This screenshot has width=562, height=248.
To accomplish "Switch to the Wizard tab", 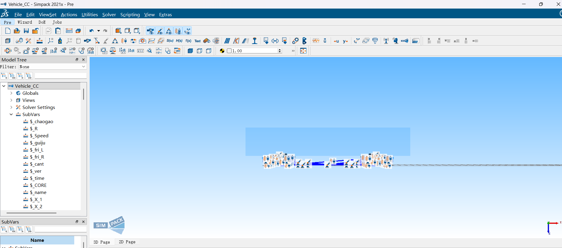I will tap(25, 22).
